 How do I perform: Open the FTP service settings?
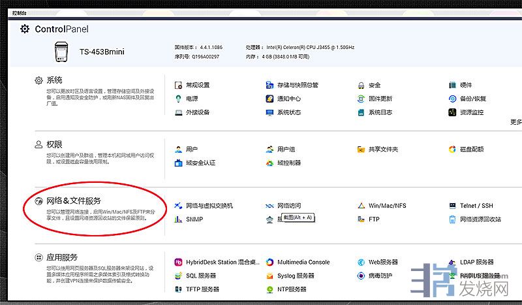point(374,219)
